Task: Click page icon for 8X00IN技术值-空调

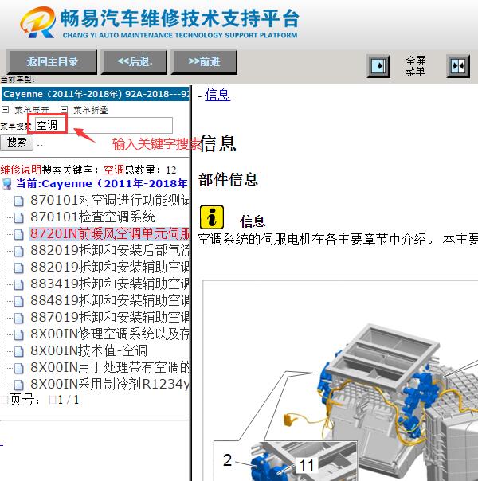Action: 18,351
